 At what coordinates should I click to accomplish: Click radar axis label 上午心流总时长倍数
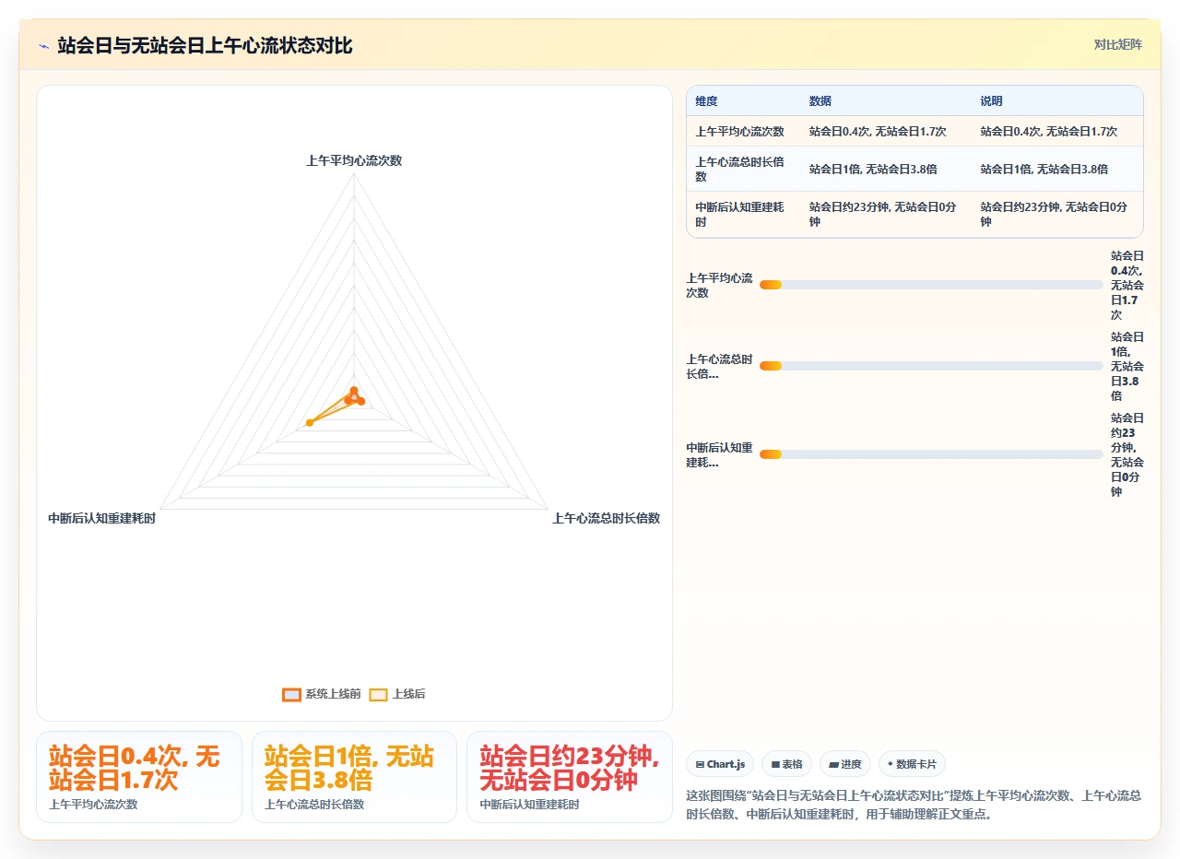pyautogui.click(x=606, y=518)
